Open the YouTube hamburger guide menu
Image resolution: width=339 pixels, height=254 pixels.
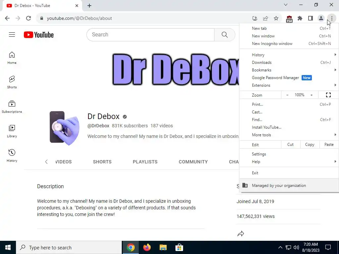coord(12,34)
